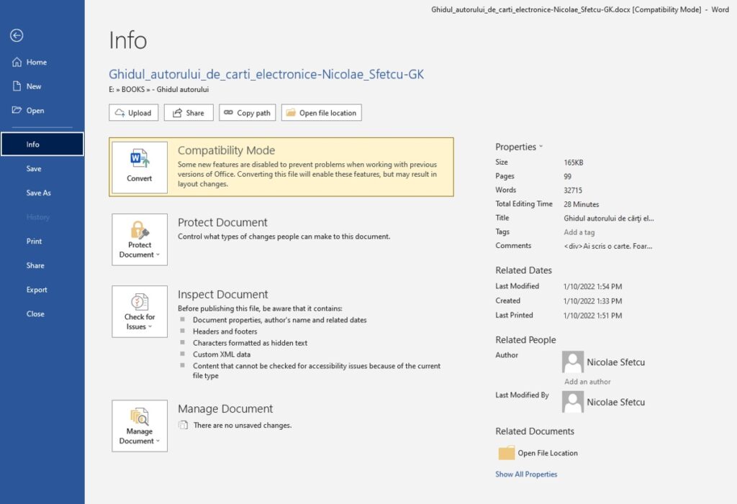Click the Last Printed date 1:51 PM

tap(593, 316)
